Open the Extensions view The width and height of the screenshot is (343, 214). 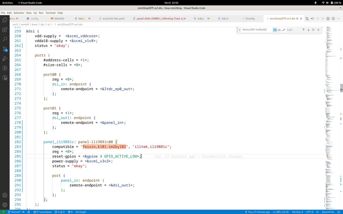click(x=5, y=30)
